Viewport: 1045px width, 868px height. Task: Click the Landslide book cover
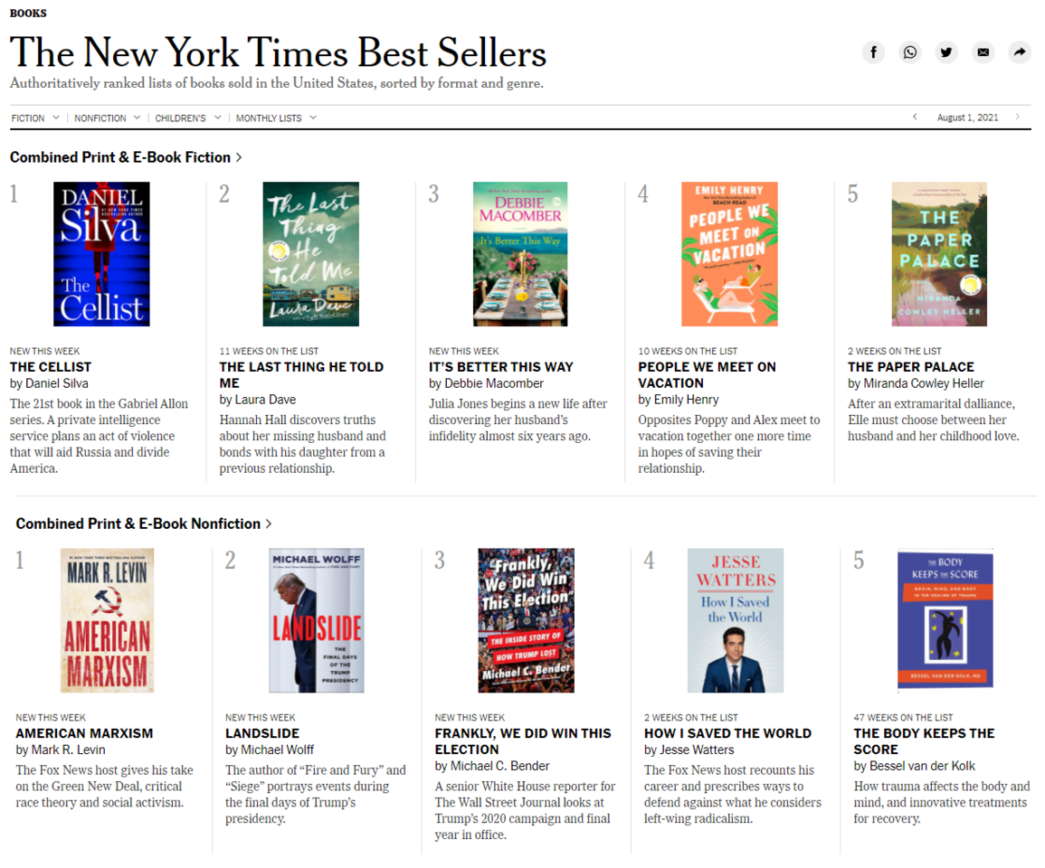pyautogui.click(x=315, y=620)
